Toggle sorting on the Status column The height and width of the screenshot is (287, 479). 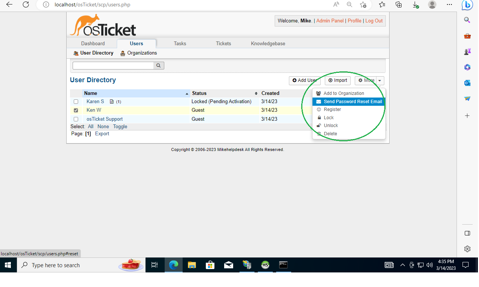pos(199,93)
